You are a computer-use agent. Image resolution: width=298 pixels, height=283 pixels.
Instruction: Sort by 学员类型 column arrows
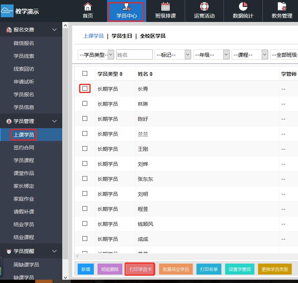121,74
